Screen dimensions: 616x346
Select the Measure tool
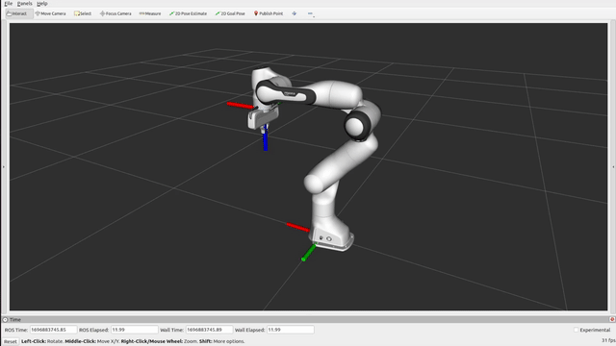(150, 13)
